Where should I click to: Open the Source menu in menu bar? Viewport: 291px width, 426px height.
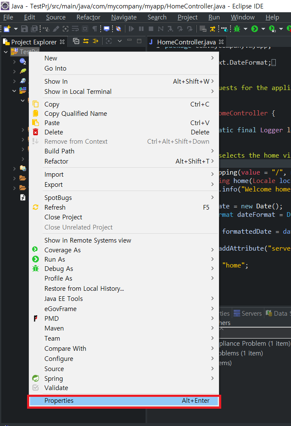(56, 17)
